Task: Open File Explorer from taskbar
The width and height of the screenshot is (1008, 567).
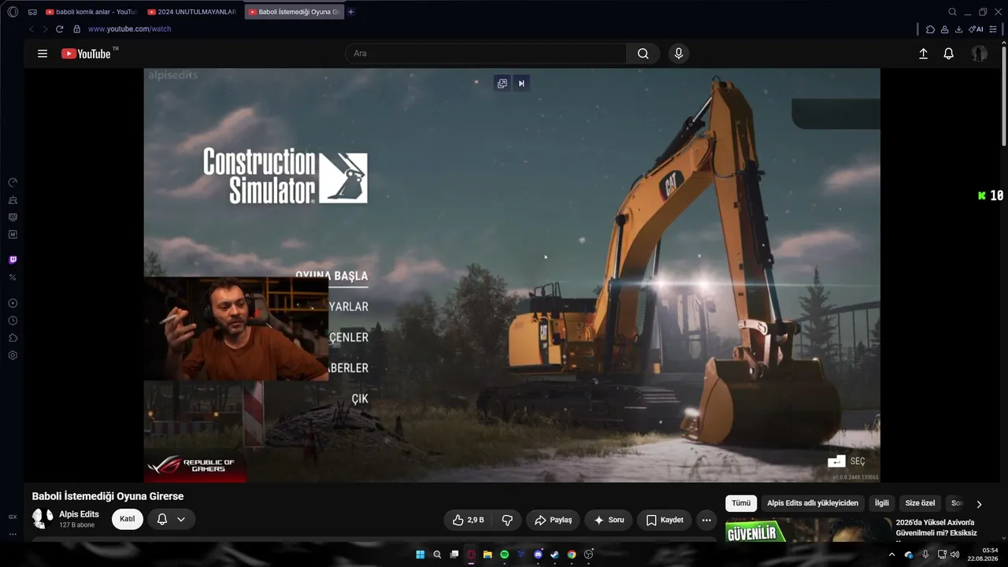Action: (488, 554)
